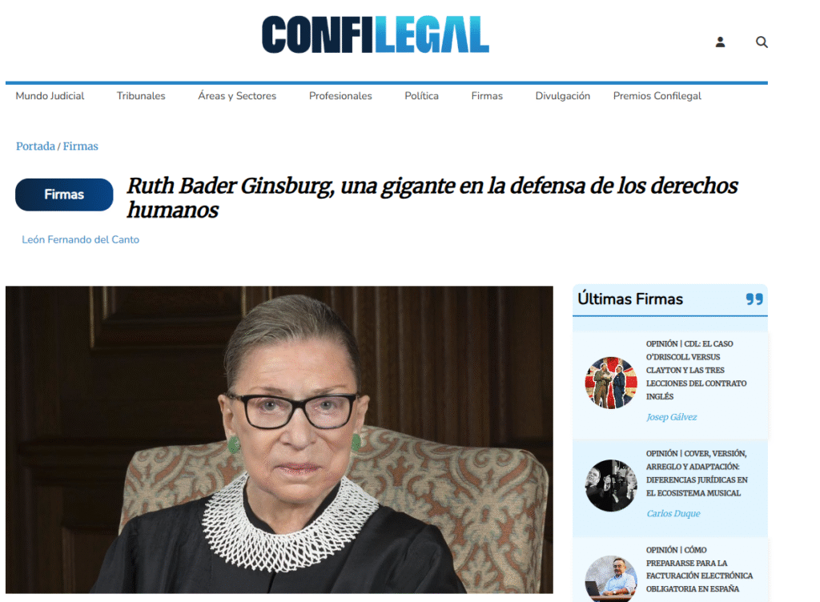Open Premios Confilegal page
This screenshot has height=602, width=820.
pyautogui.click(x=657, y=95)
